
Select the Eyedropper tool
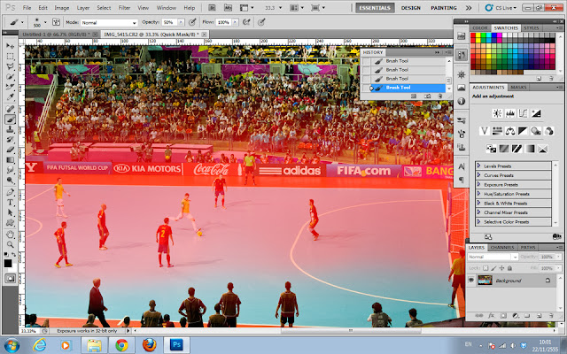(10, 96)
